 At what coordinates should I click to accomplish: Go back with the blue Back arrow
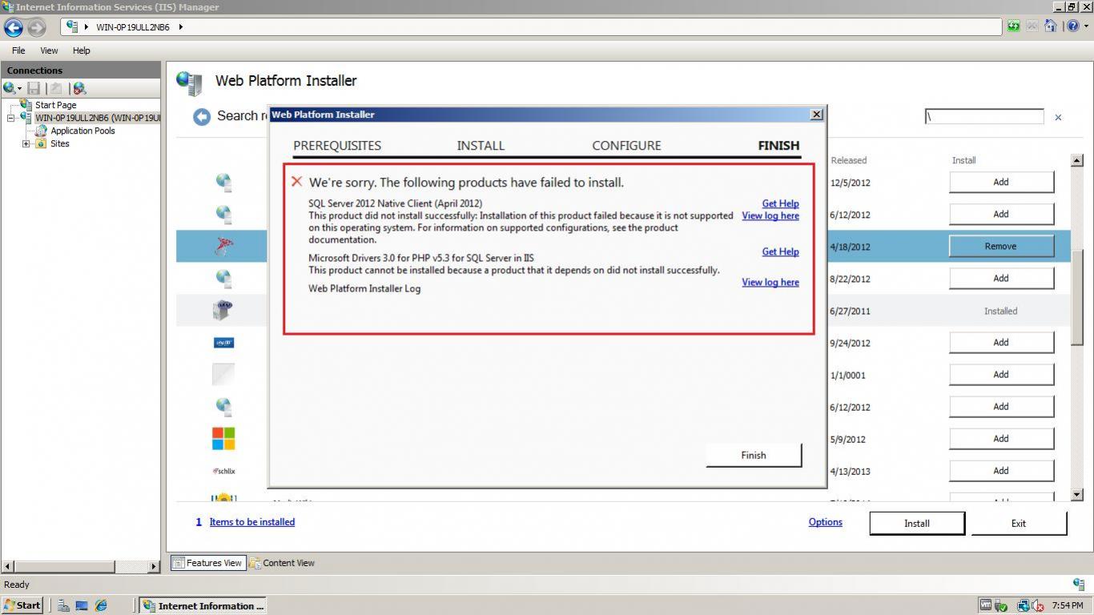tap(14, 27)
